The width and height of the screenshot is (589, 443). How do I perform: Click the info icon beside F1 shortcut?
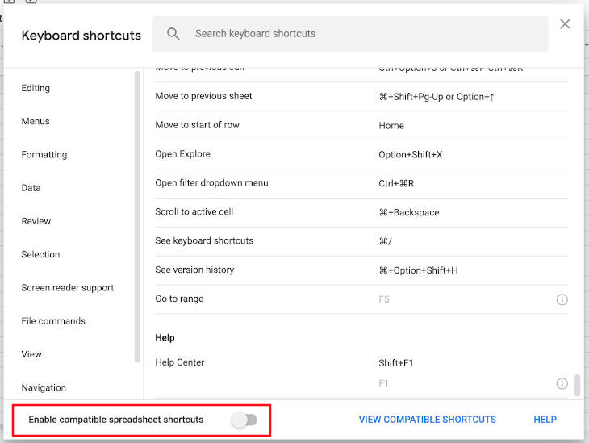tap(562, 383)
